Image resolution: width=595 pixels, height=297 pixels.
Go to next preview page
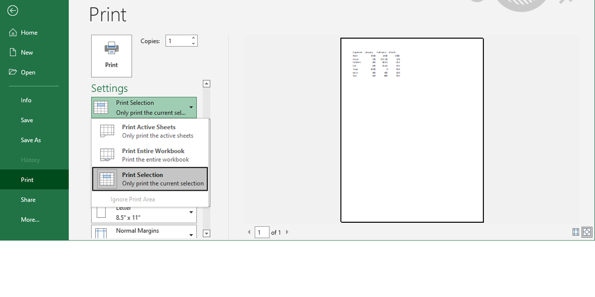(287, 232)
